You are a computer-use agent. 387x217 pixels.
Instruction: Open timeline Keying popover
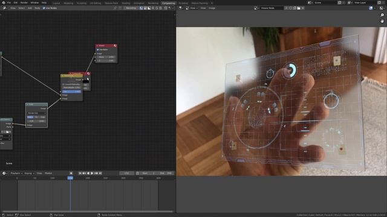click(x=29, y=173)
